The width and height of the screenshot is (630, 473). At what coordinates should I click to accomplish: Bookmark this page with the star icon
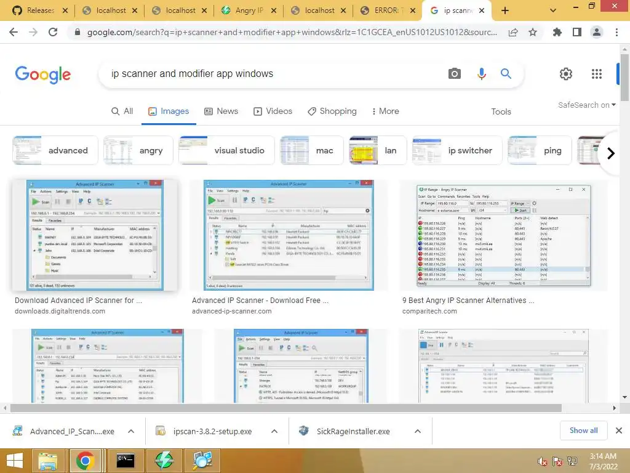pos(533,33)
